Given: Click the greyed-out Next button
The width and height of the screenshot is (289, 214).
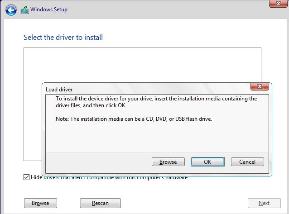Looking at the screenshot, I should pyautogui.click(x=264, y=203).
